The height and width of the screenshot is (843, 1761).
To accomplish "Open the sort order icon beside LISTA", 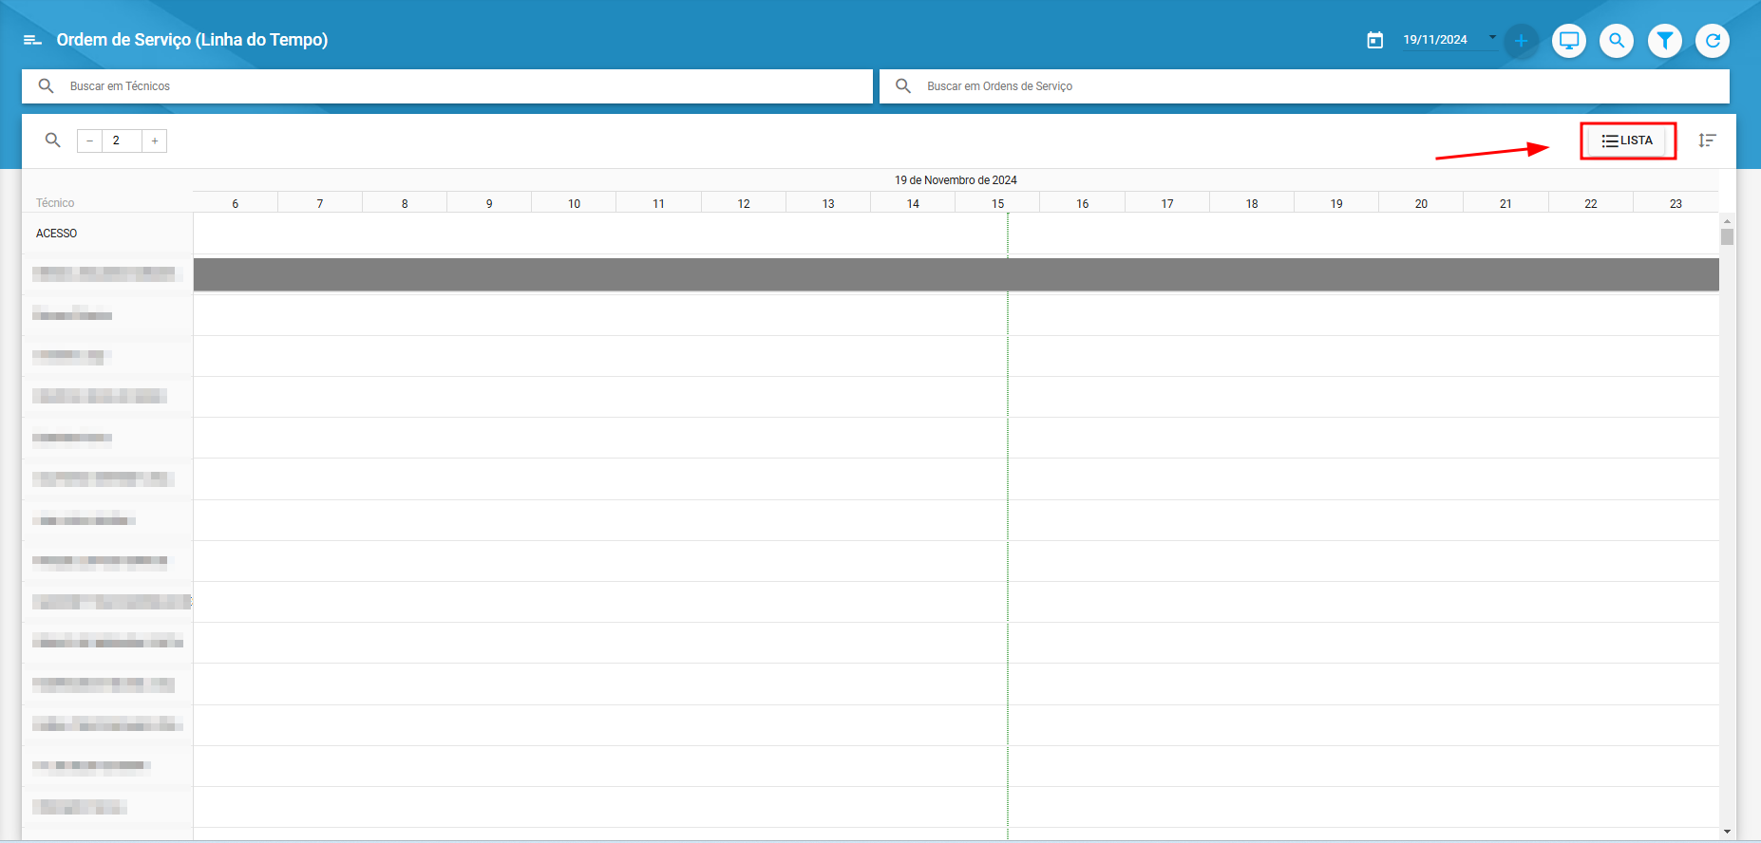I will point(1707,140).
